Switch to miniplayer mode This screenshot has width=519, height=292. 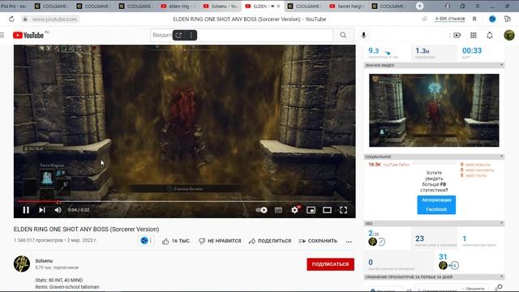(311, 210)
